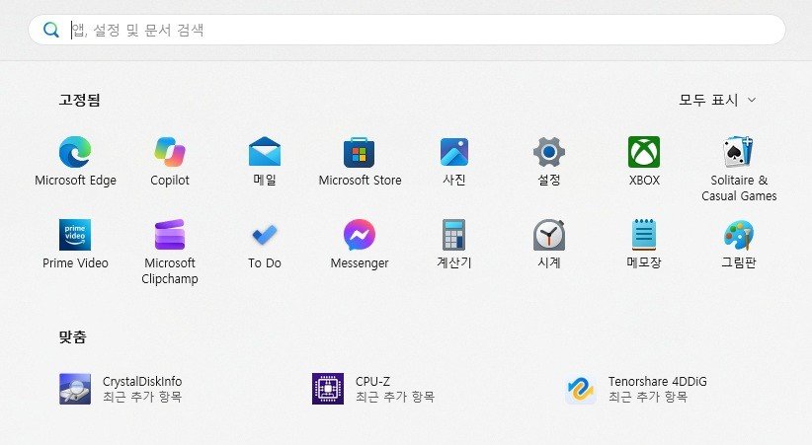Open the 메일 (Mail) app
The height and width of the screenshot is (445, 812).
point(265,152)
